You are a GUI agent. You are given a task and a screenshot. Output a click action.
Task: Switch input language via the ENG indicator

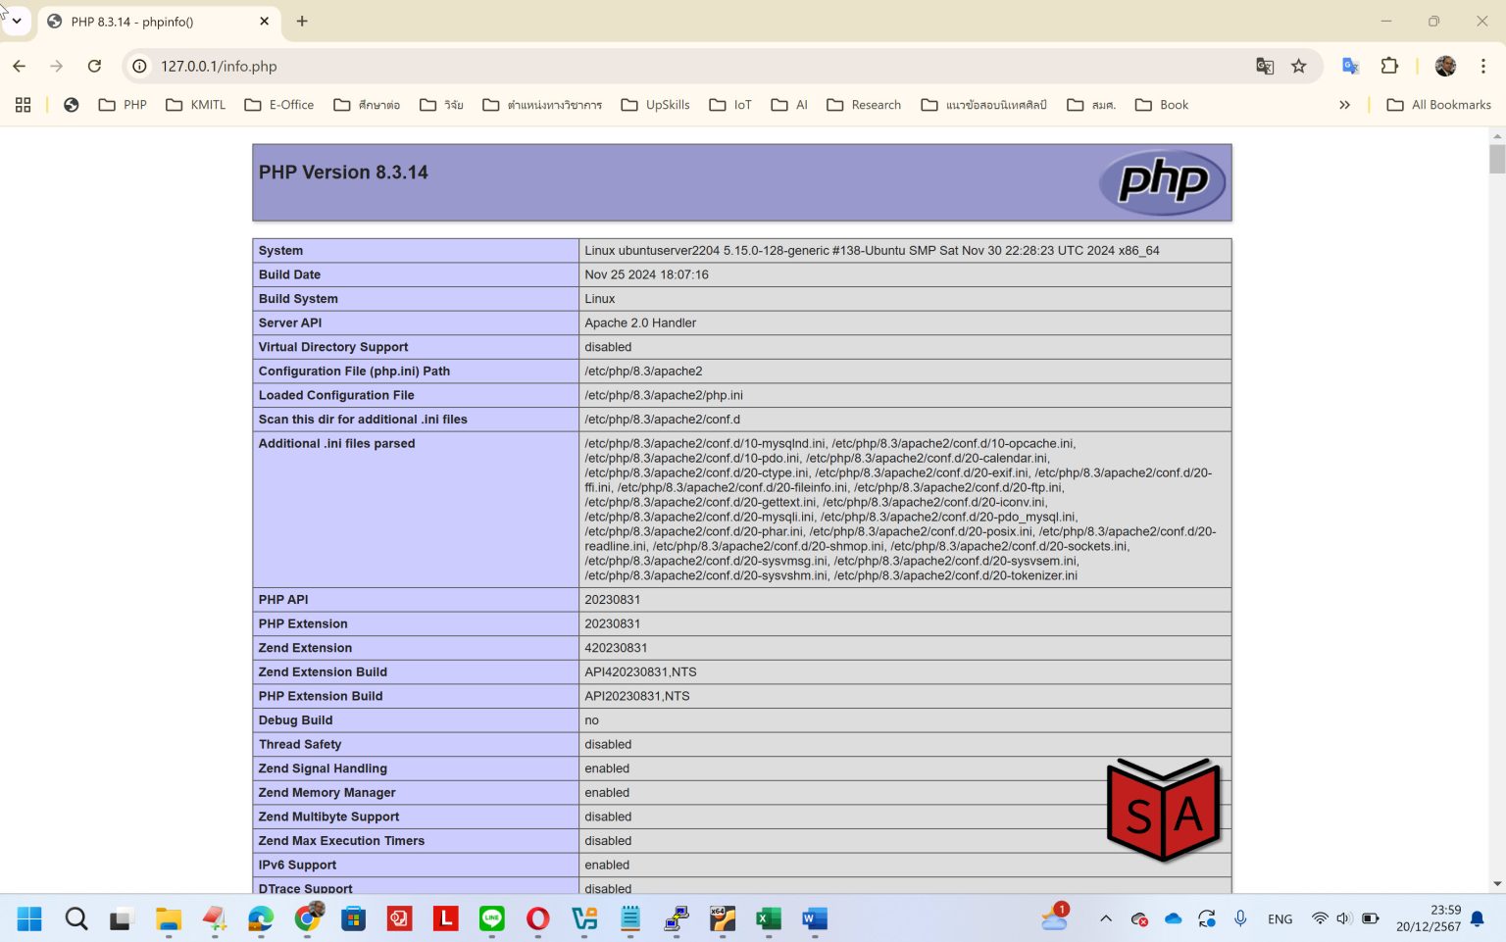pos(1280,918)
